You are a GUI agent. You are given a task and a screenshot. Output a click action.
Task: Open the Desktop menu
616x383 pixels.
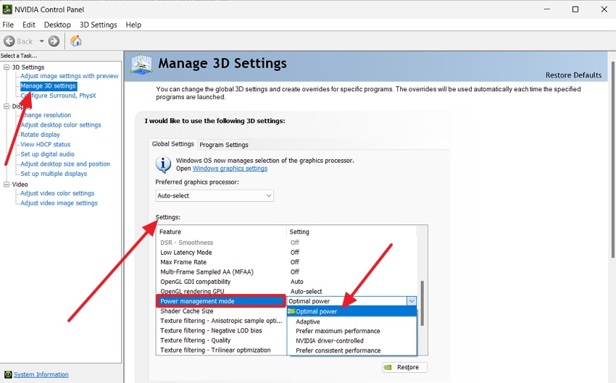[x=57, y=25]
